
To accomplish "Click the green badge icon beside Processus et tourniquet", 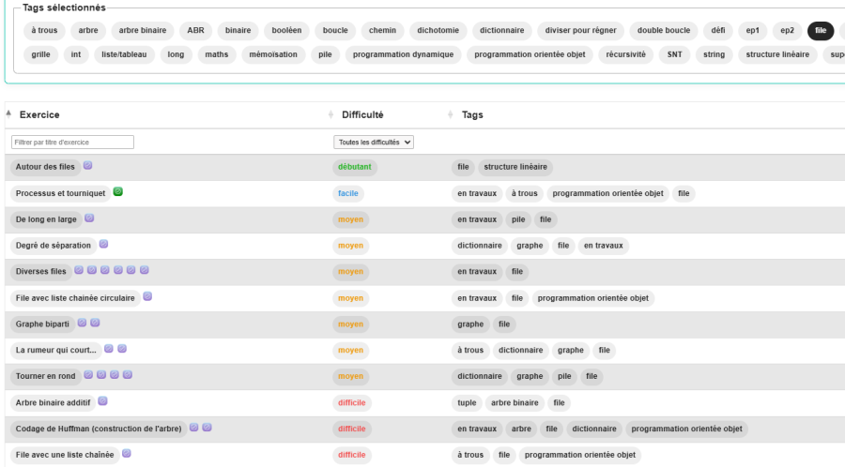I will point(118,191).
